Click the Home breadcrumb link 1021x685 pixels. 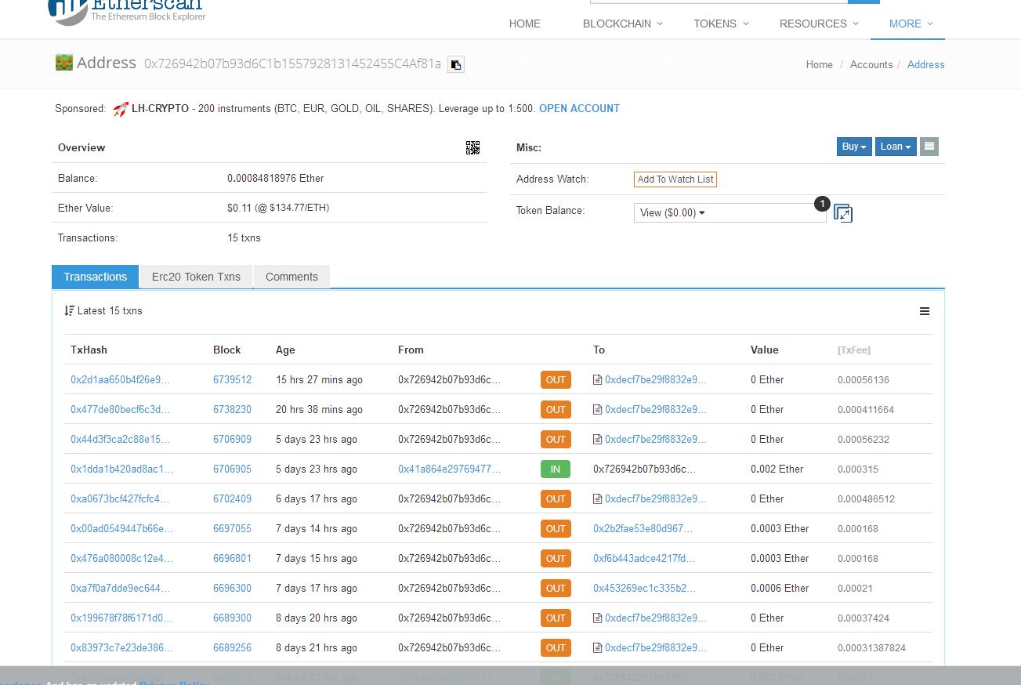coord(820,65)
